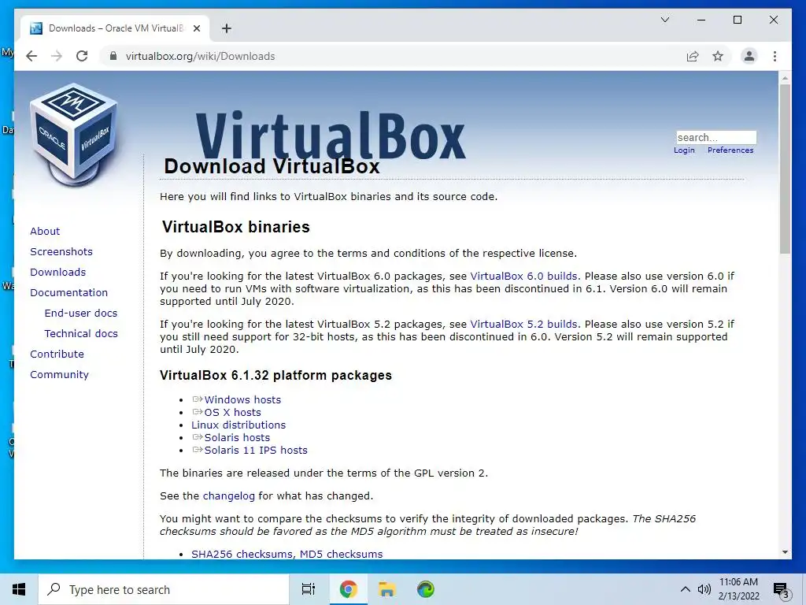Go to the About page
Viewport: 806px width, 605px height.
point(45,231)
